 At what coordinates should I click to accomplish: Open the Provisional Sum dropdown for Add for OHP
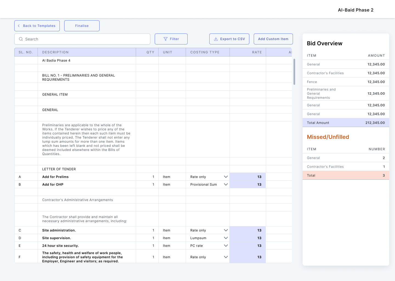[226, 184]
